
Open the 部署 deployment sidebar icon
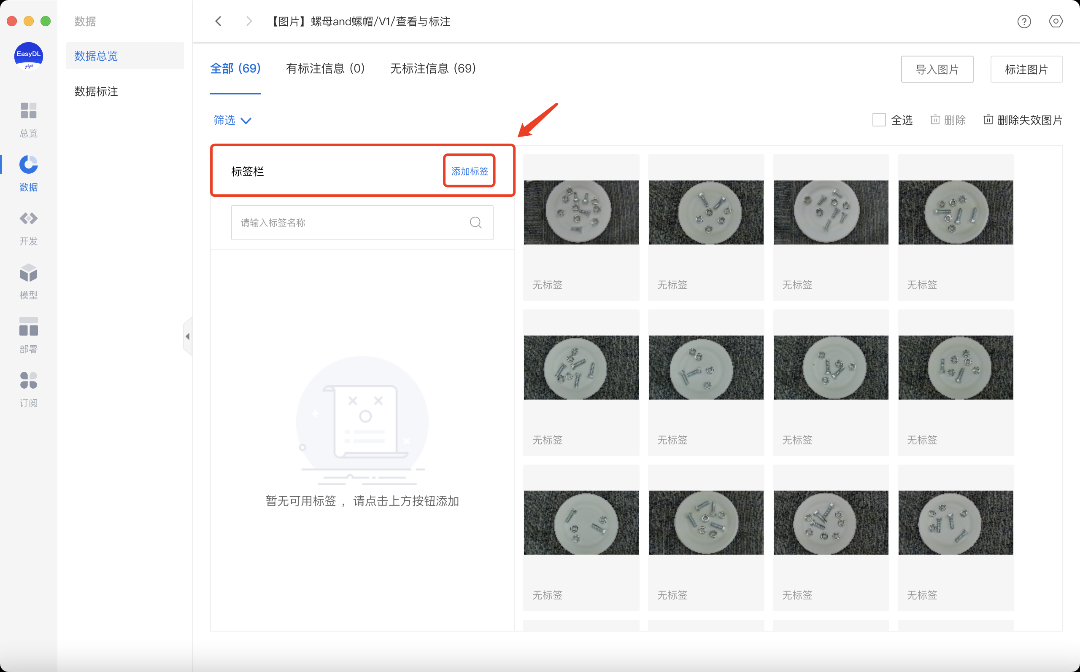28,335
